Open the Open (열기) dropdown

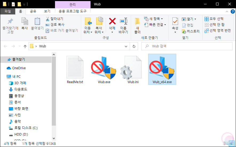pos(189,19)
